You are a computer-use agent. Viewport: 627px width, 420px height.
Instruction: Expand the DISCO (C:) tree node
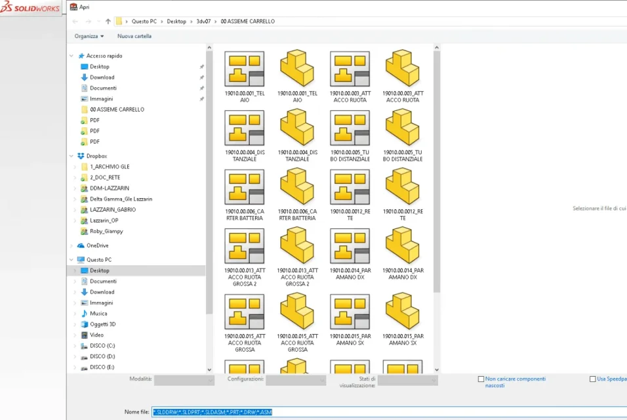click(x=75, y=346)
